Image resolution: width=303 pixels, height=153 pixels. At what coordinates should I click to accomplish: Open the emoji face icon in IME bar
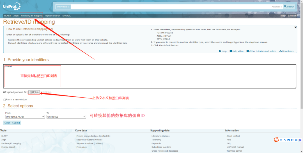pos(288,140)
